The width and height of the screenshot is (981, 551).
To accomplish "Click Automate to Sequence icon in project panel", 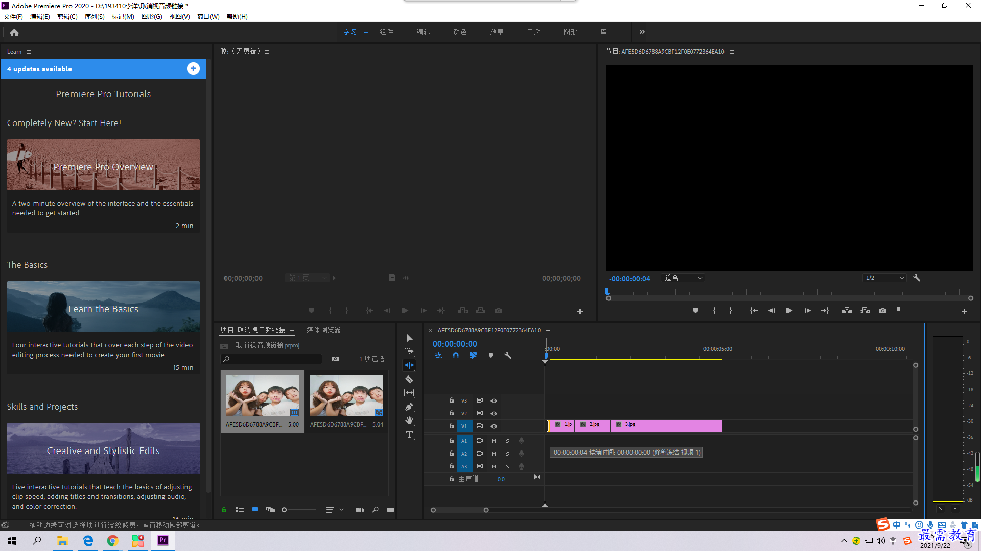I will 360,510.
